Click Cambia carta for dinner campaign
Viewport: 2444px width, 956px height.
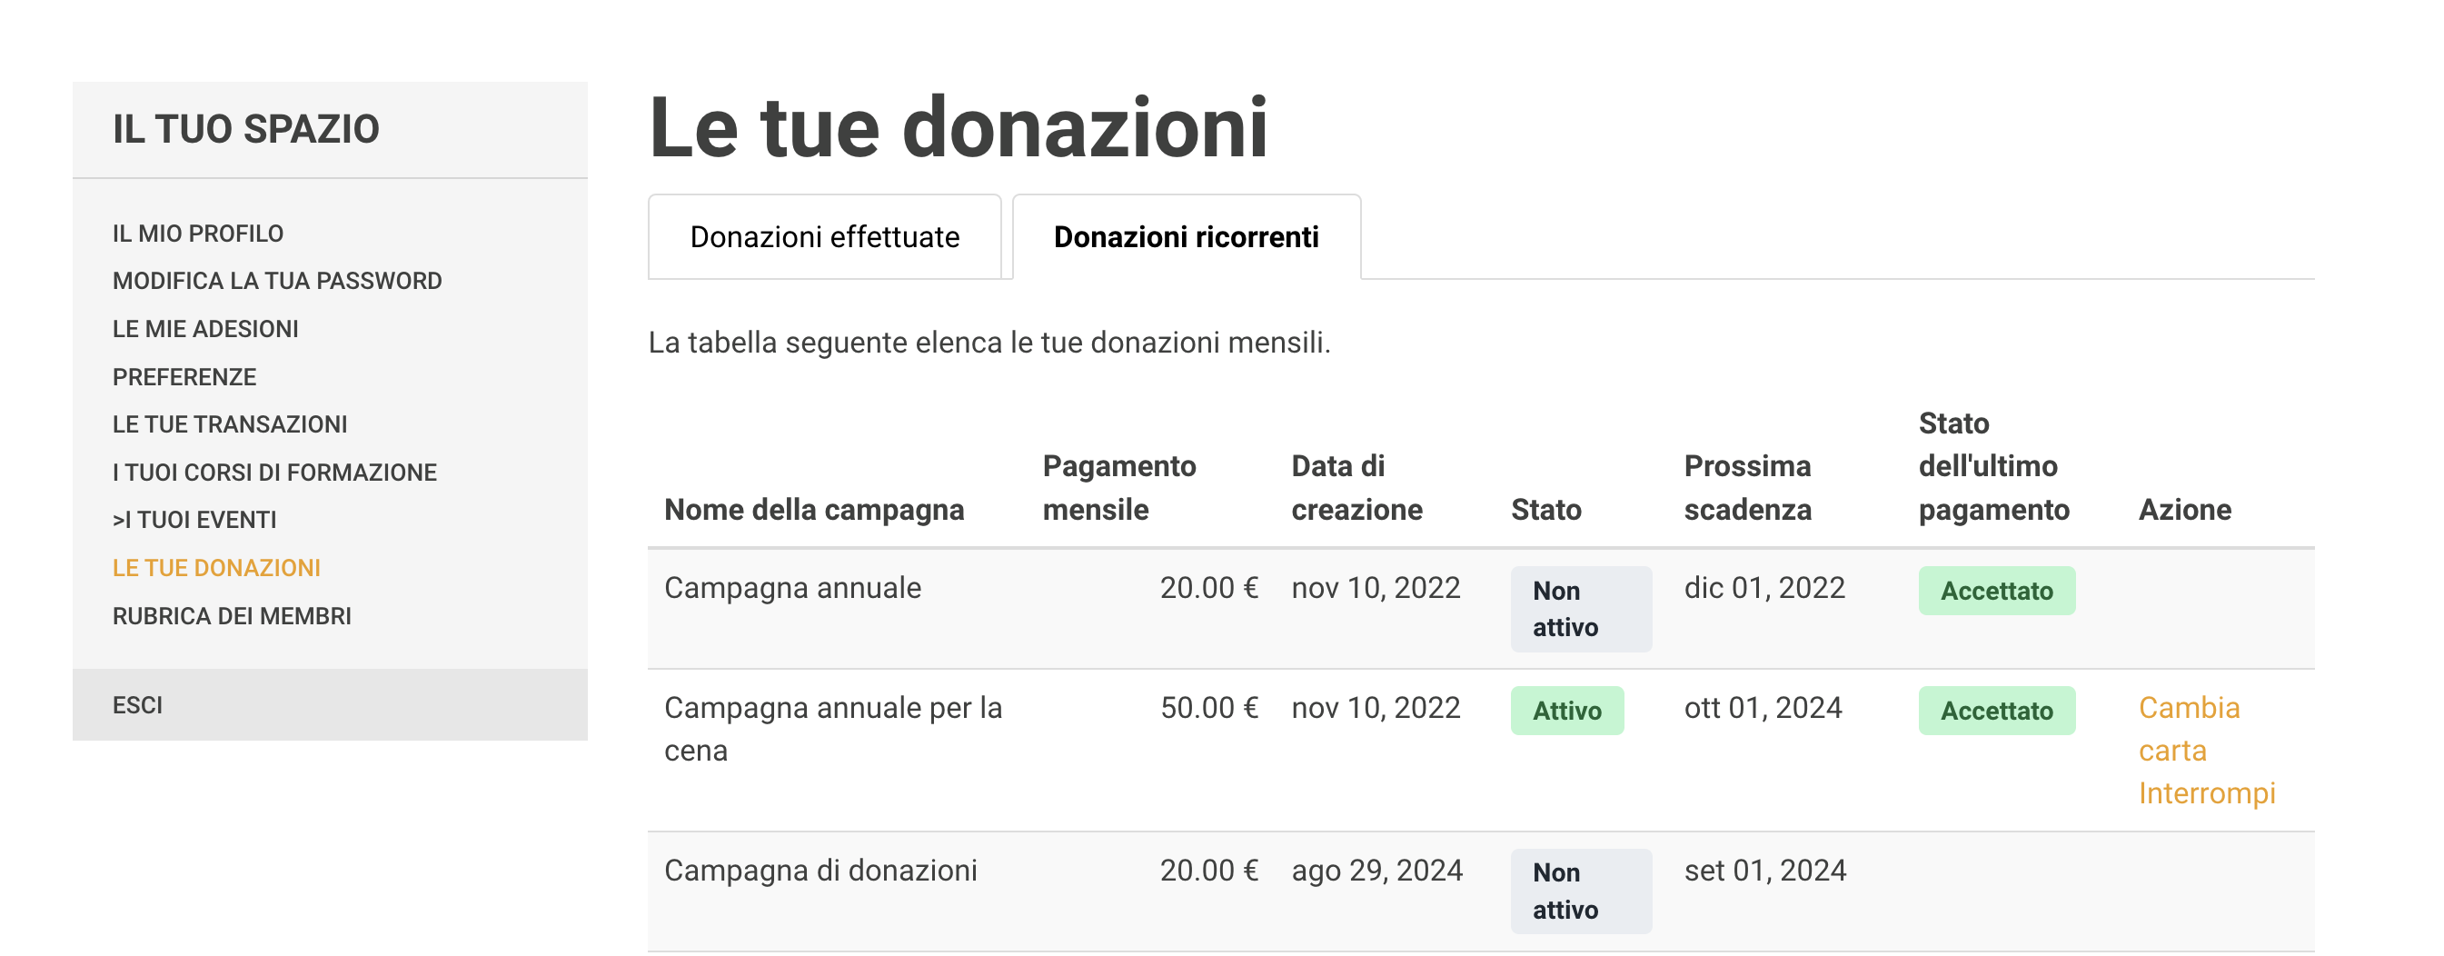coord(2188,728)
